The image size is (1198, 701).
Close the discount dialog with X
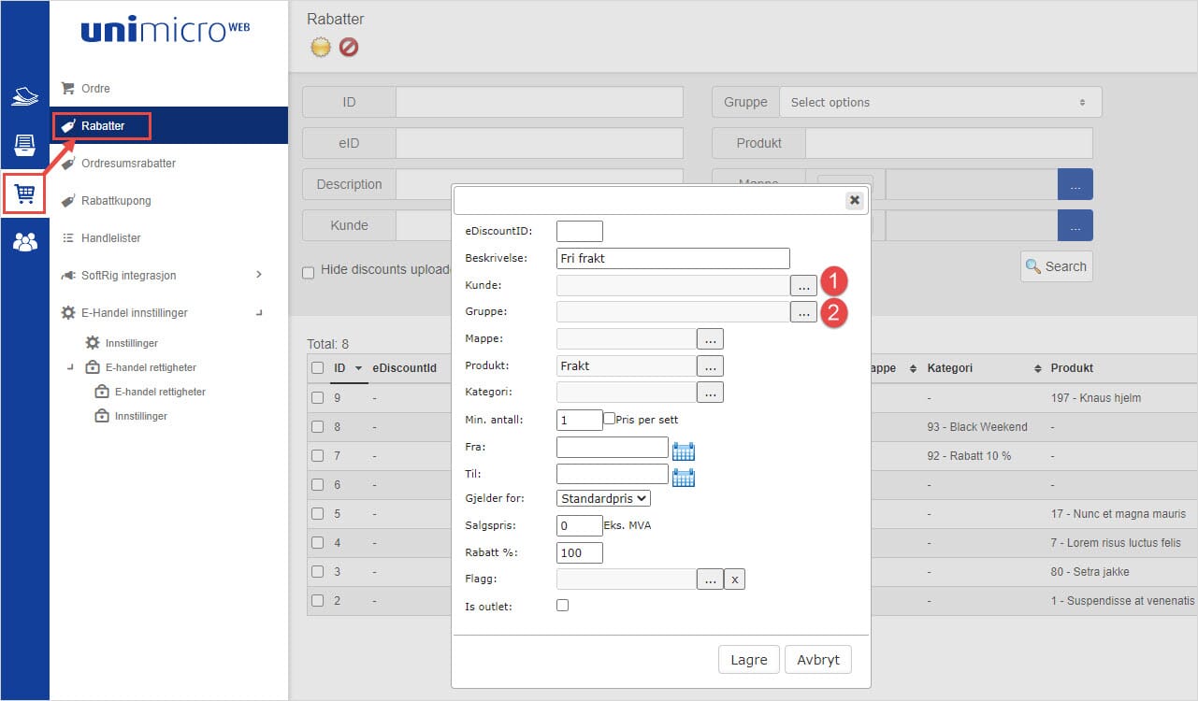point(854,200)
